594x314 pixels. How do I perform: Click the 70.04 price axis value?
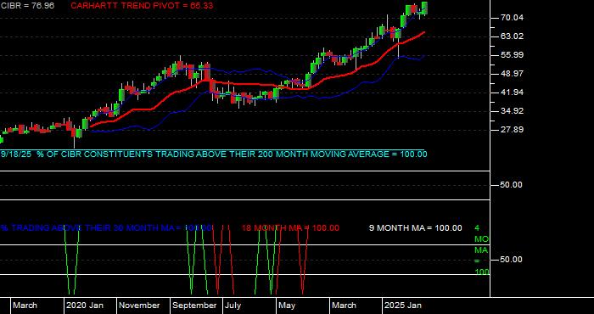pyautogui.click(x=512, y=18)
